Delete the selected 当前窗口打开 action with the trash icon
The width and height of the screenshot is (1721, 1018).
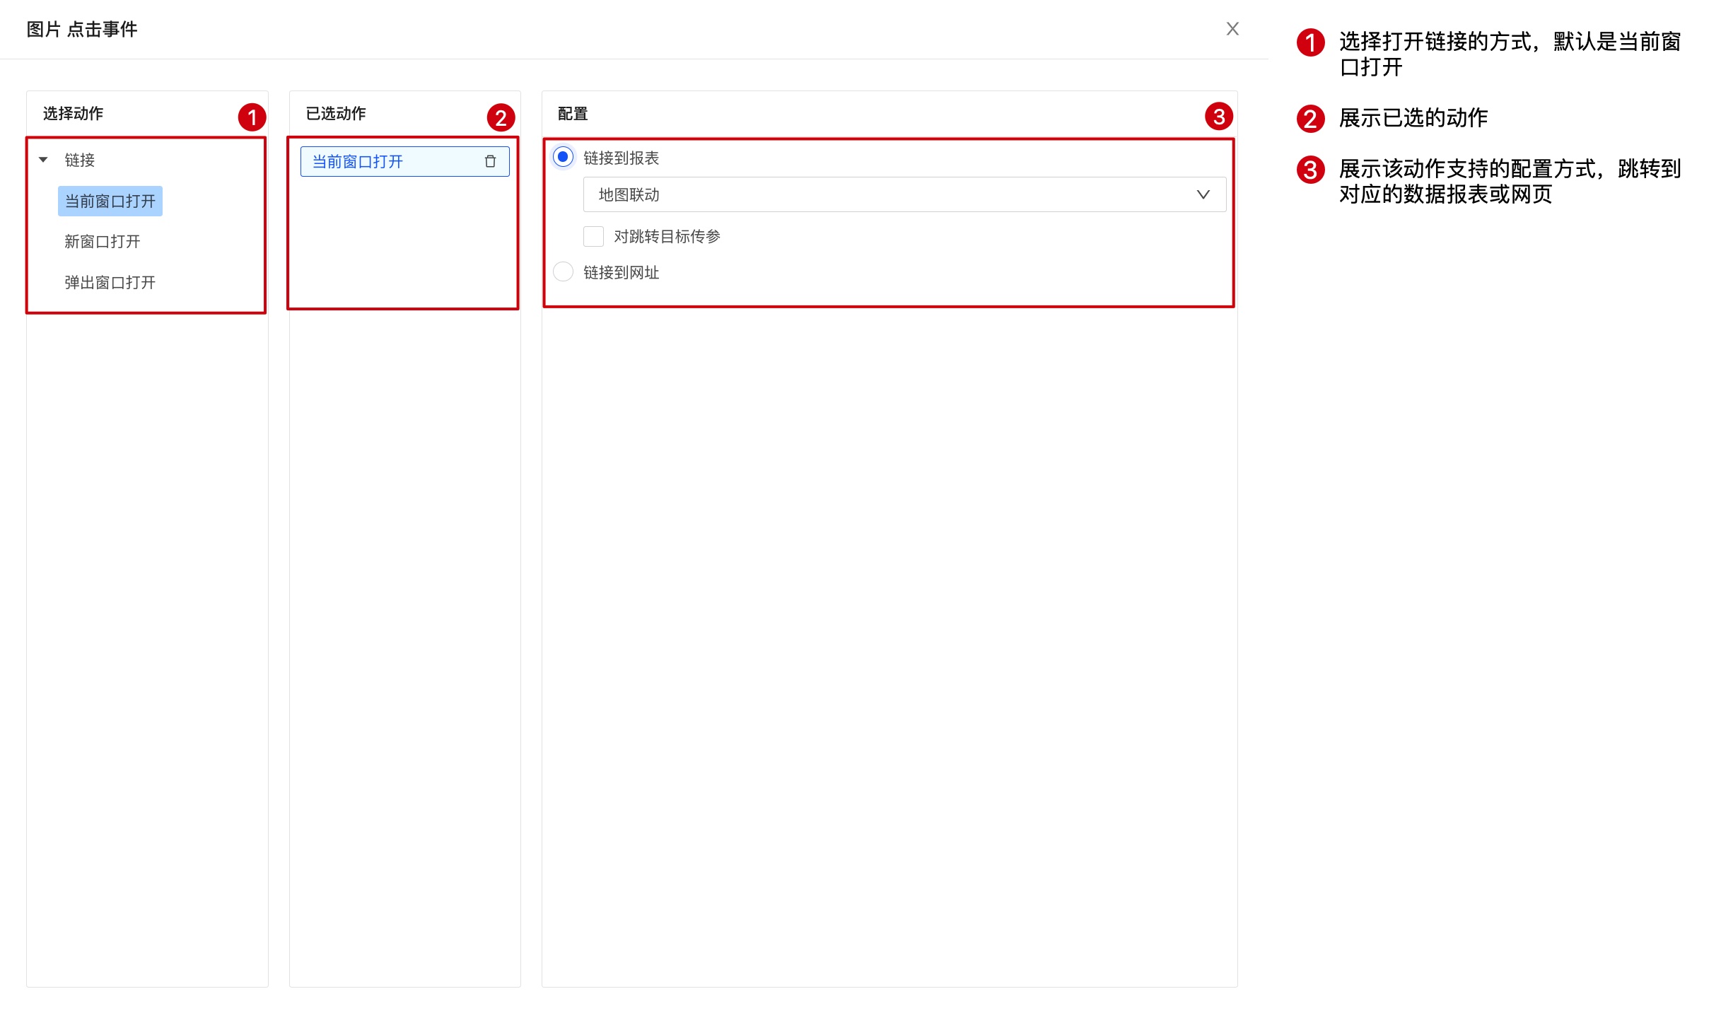(490, 161)
